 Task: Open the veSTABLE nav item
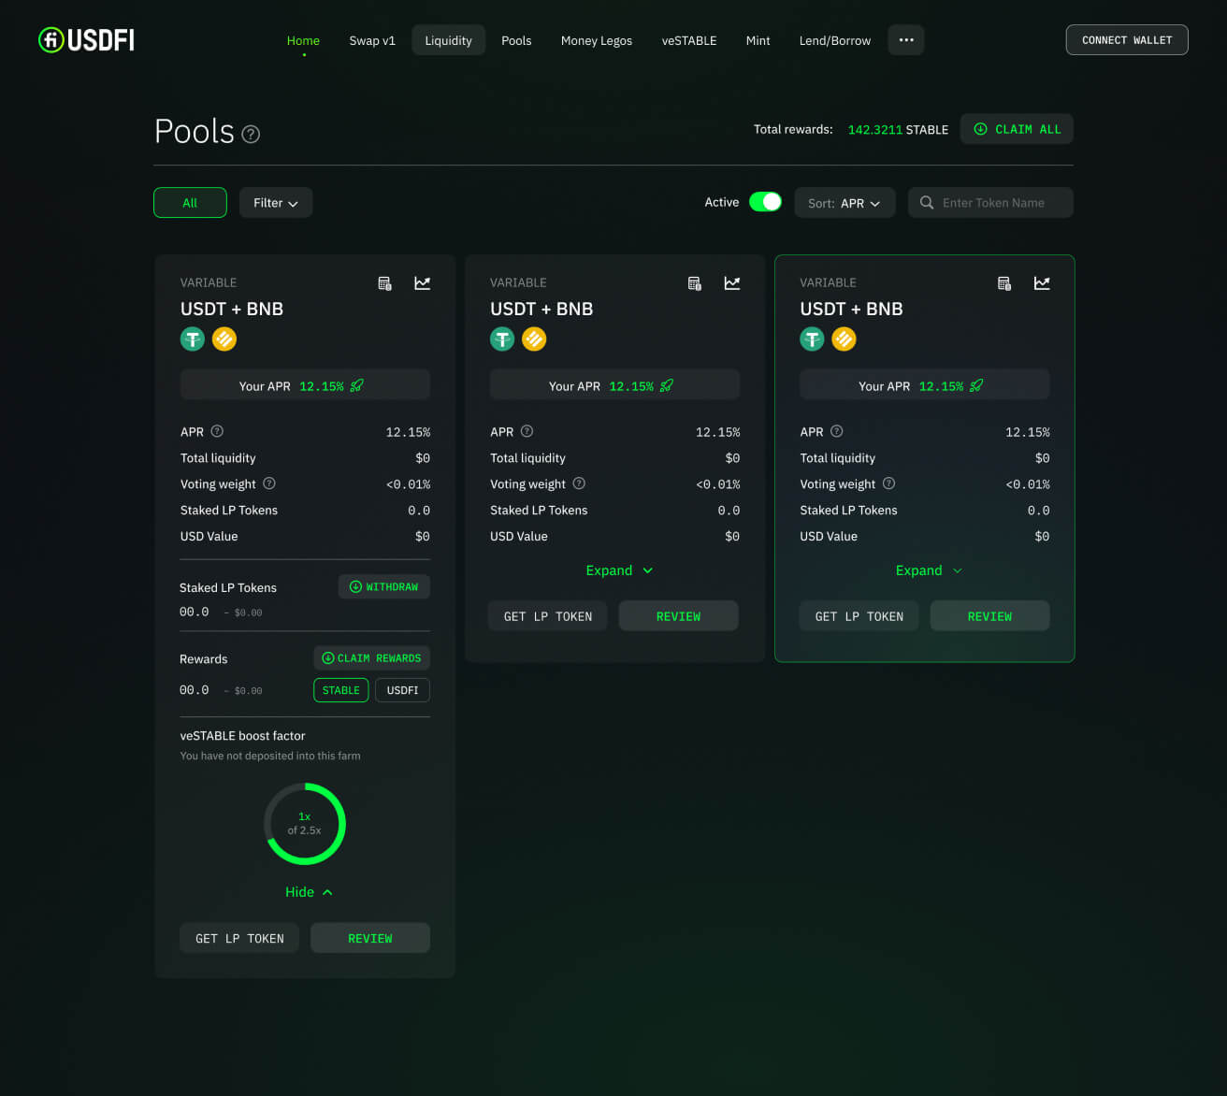pyautogui.click(x=689, y=40)
